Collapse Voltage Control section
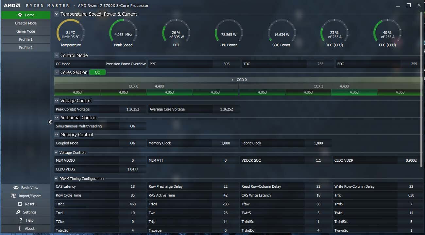 [57, 101]
